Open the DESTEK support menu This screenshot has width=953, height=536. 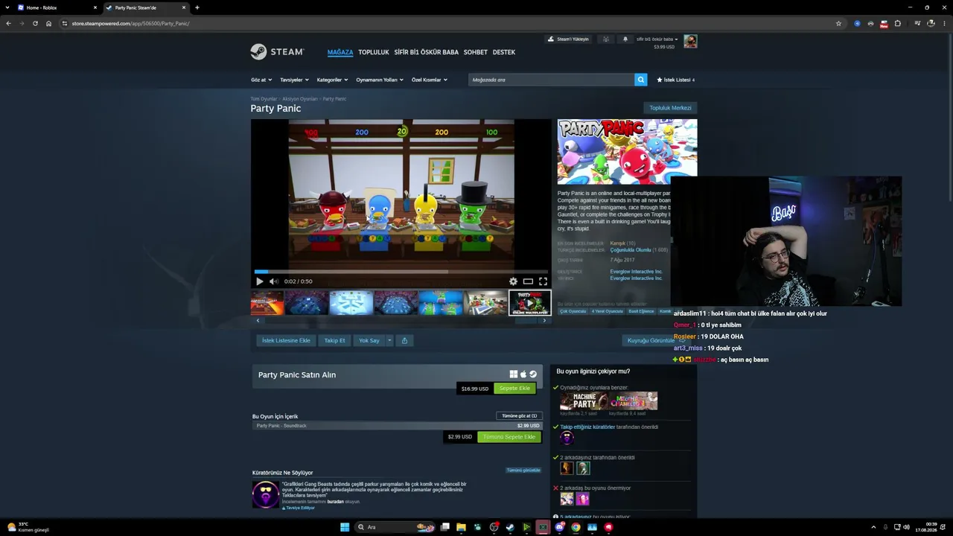coord(504,52)
